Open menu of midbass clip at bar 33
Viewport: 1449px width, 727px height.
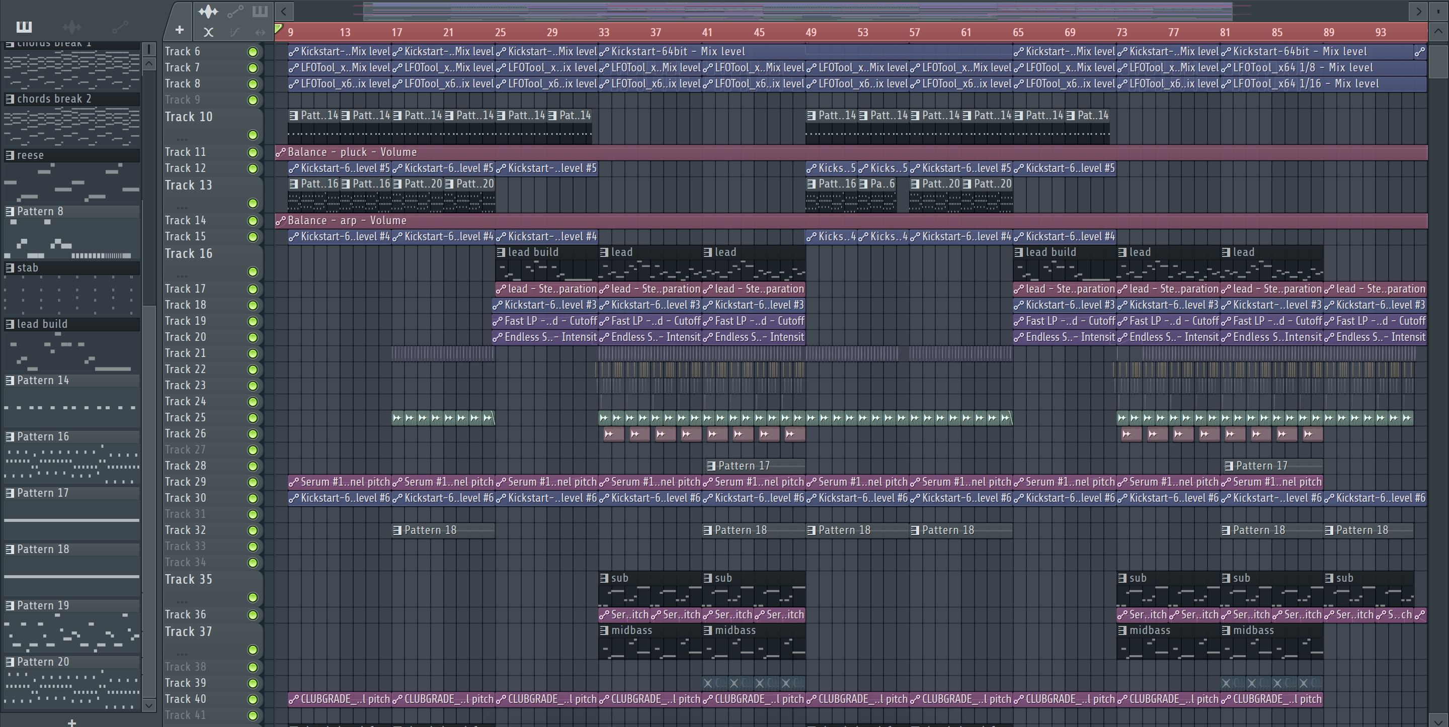click(x=604, y=630)
